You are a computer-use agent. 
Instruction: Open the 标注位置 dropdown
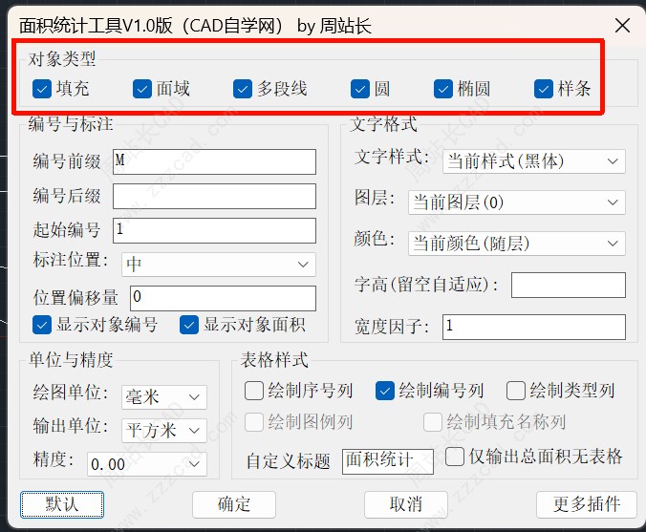(x=219, y=264)
